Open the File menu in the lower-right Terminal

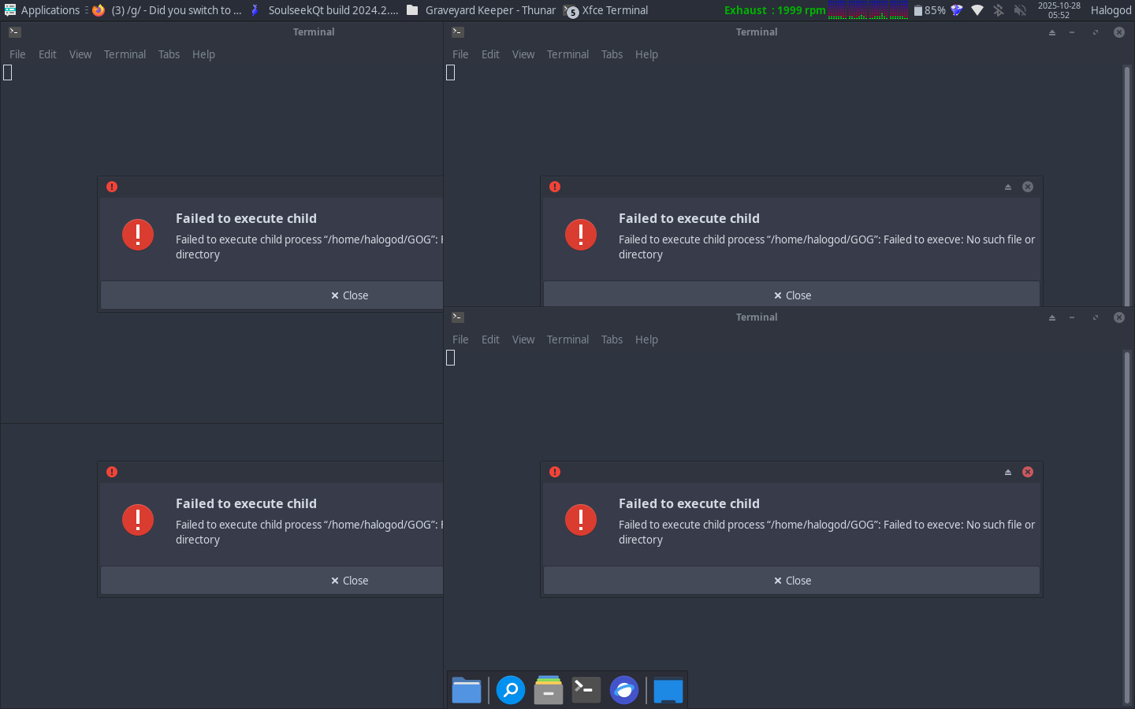pos(460,340)
